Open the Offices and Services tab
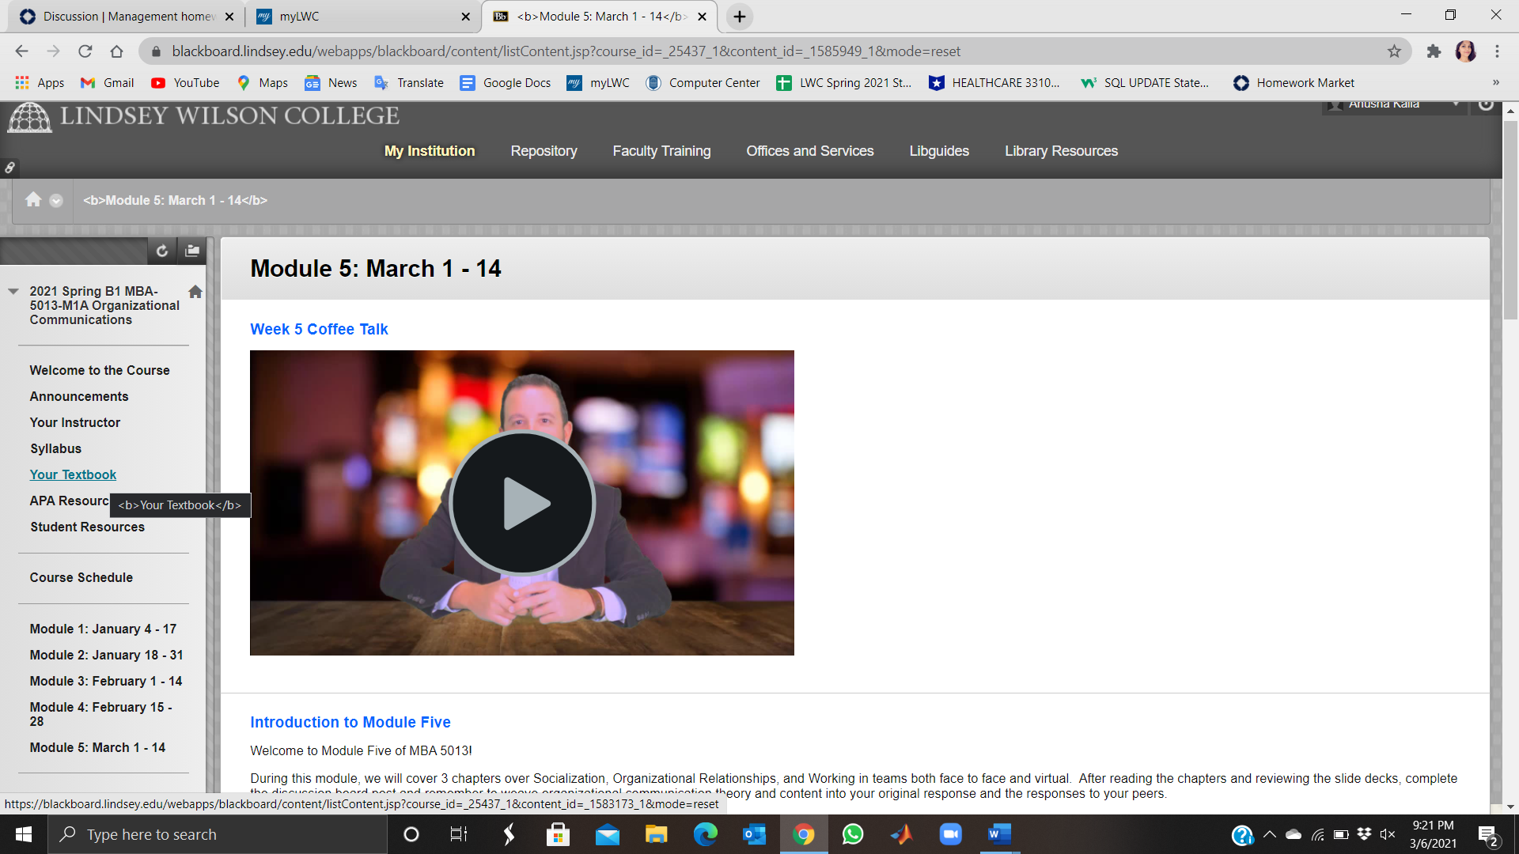 810,151
